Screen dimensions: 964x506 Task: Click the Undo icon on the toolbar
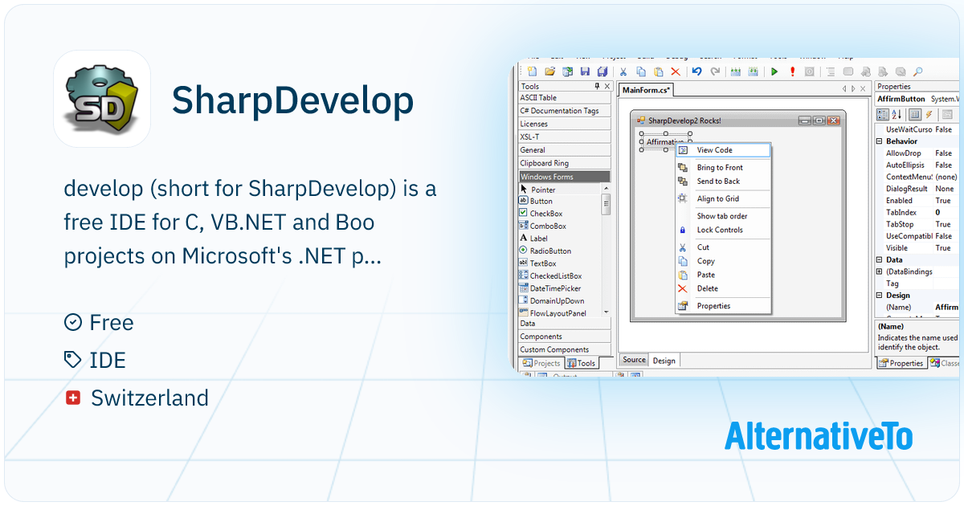[x=698, y=71]
